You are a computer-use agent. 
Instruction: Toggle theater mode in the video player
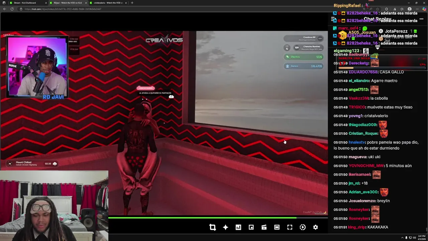click(277, 227)
